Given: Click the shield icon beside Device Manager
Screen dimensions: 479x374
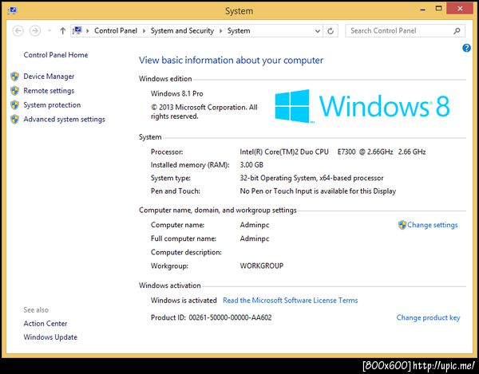Looking at the screenshot, I should 14,77.
